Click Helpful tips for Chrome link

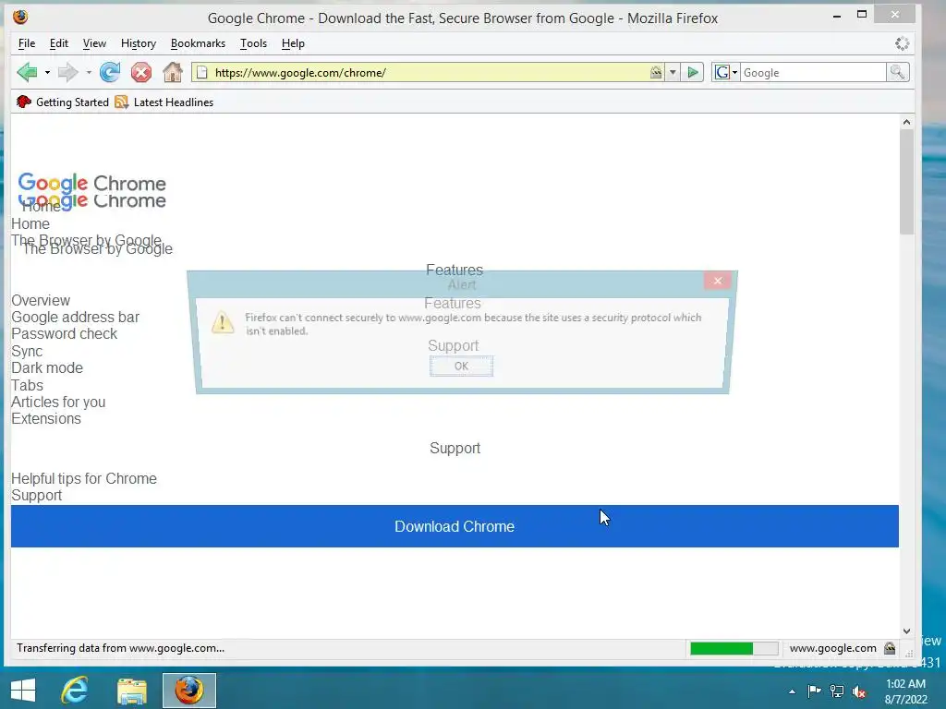(84, 479)
